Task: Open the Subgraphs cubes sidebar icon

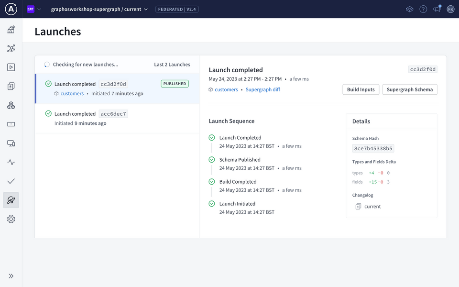Action: (x=11, y=105)
